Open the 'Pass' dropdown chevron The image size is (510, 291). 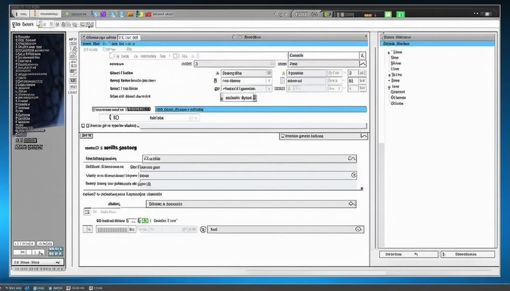coord(362,64)
